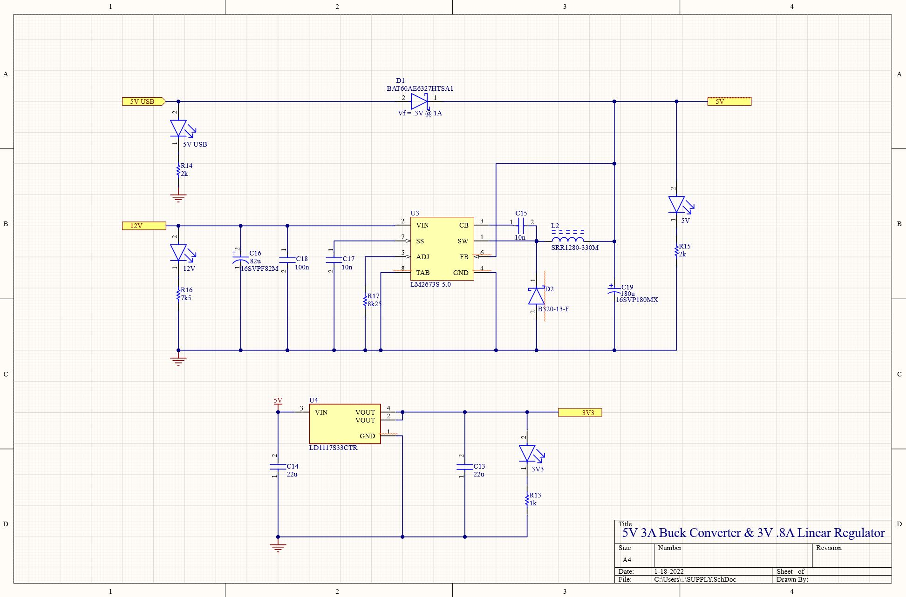Select the D1 Schottky diode symbol
Screen dimensions: 906x597
click(419, 101)
